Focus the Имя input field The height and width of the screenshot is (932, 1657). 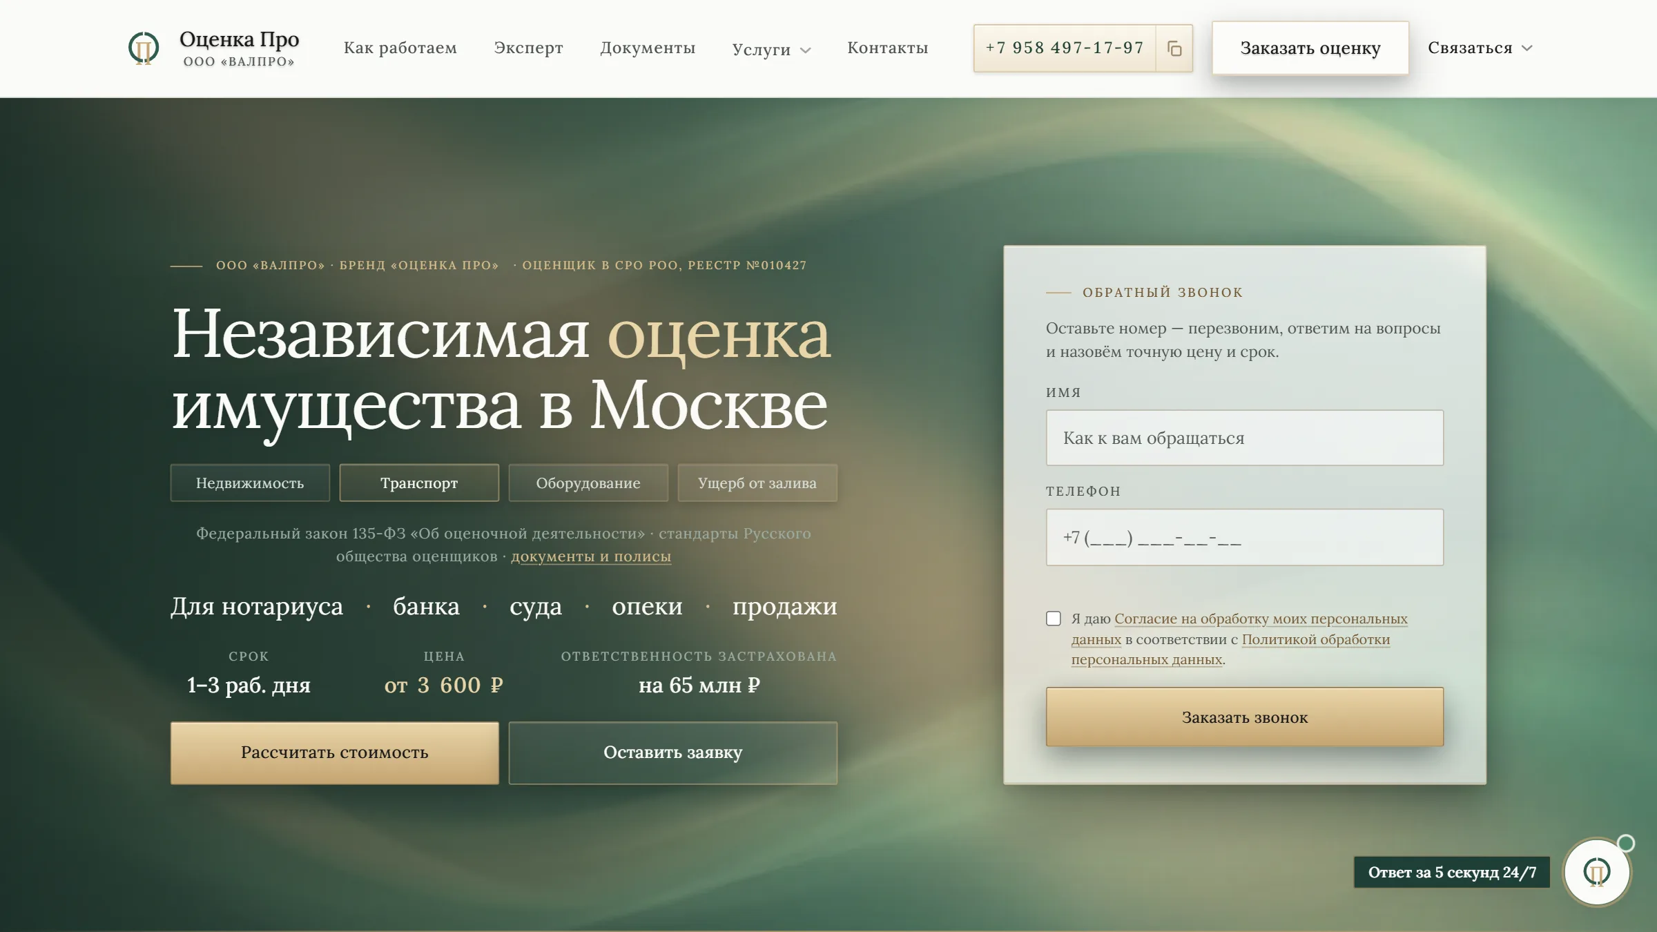coord(1245,438)
